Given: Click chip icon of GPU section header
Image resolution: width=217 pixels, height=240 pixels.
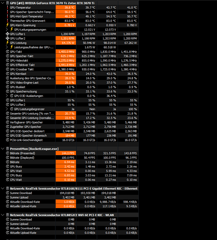Looking at the screenshot, I should [7, 3].
